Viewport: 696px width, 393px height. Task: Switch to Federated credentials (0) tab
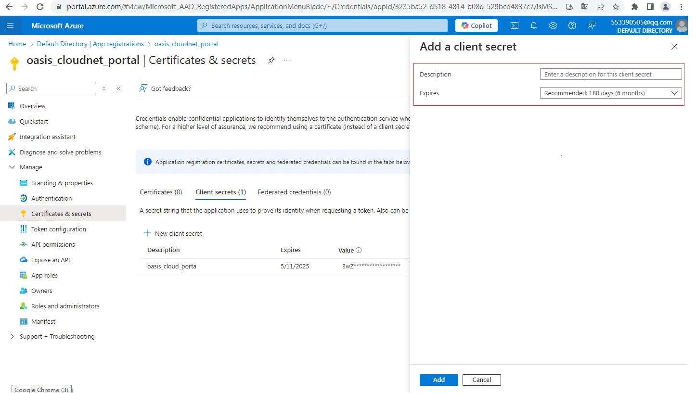coord(294,192)
